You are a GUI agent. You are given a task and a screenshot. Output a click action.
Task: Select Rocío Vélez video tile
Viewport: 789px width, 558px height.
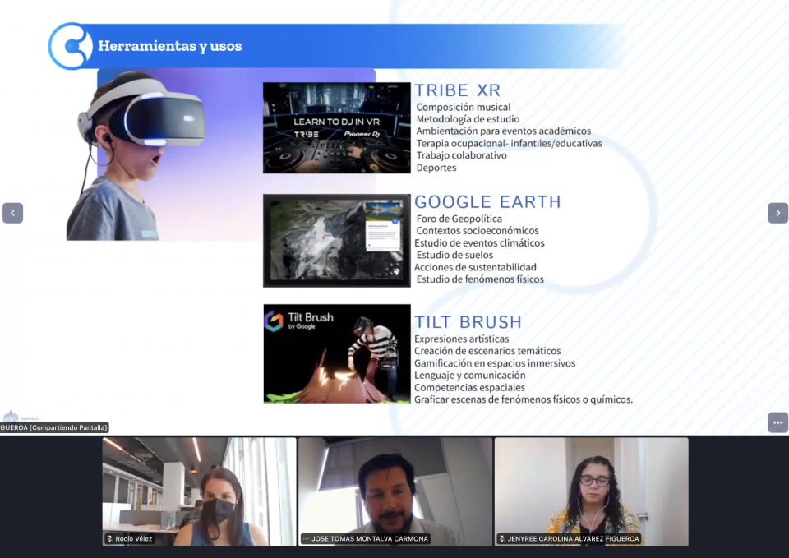point(199,491)
